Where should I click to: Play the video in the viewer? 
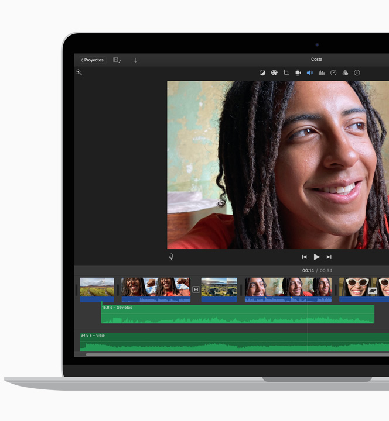(316, 257)
